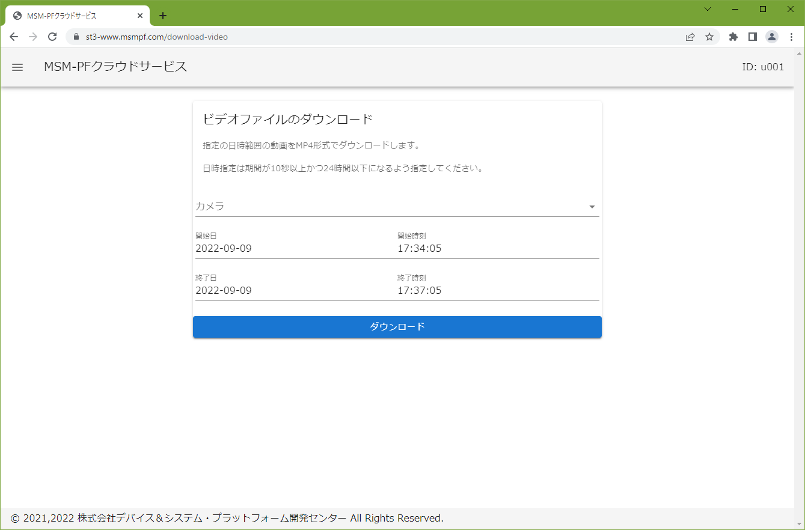Image resolution: width=805 pixels, height=530 pixels.
Task: Open a new tab with the plus button
Action: [x=162, y=16]
